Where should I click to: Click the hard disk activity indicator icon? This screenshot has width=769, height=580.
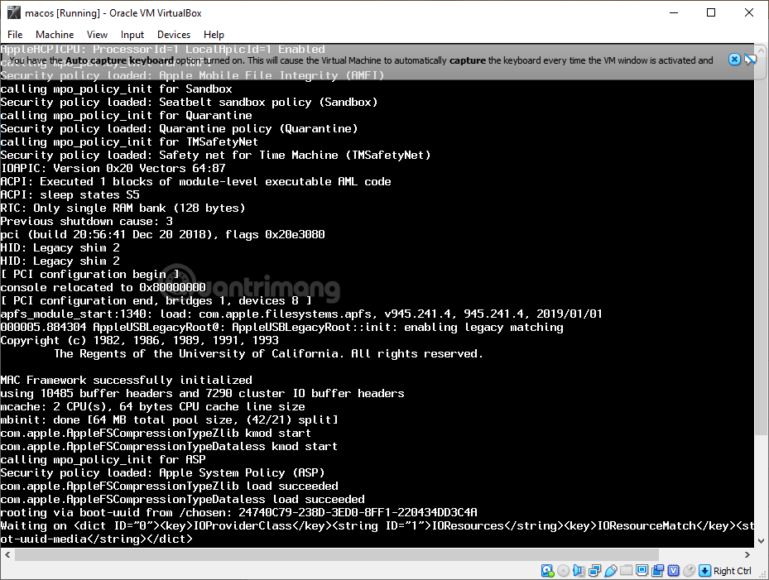[x=547, y=571]
